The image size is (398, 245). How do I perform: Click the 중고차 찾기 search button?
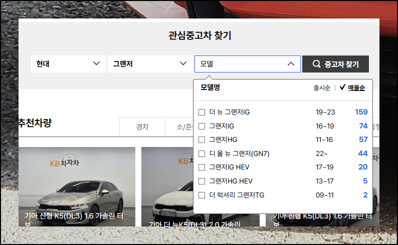point(335,64)
